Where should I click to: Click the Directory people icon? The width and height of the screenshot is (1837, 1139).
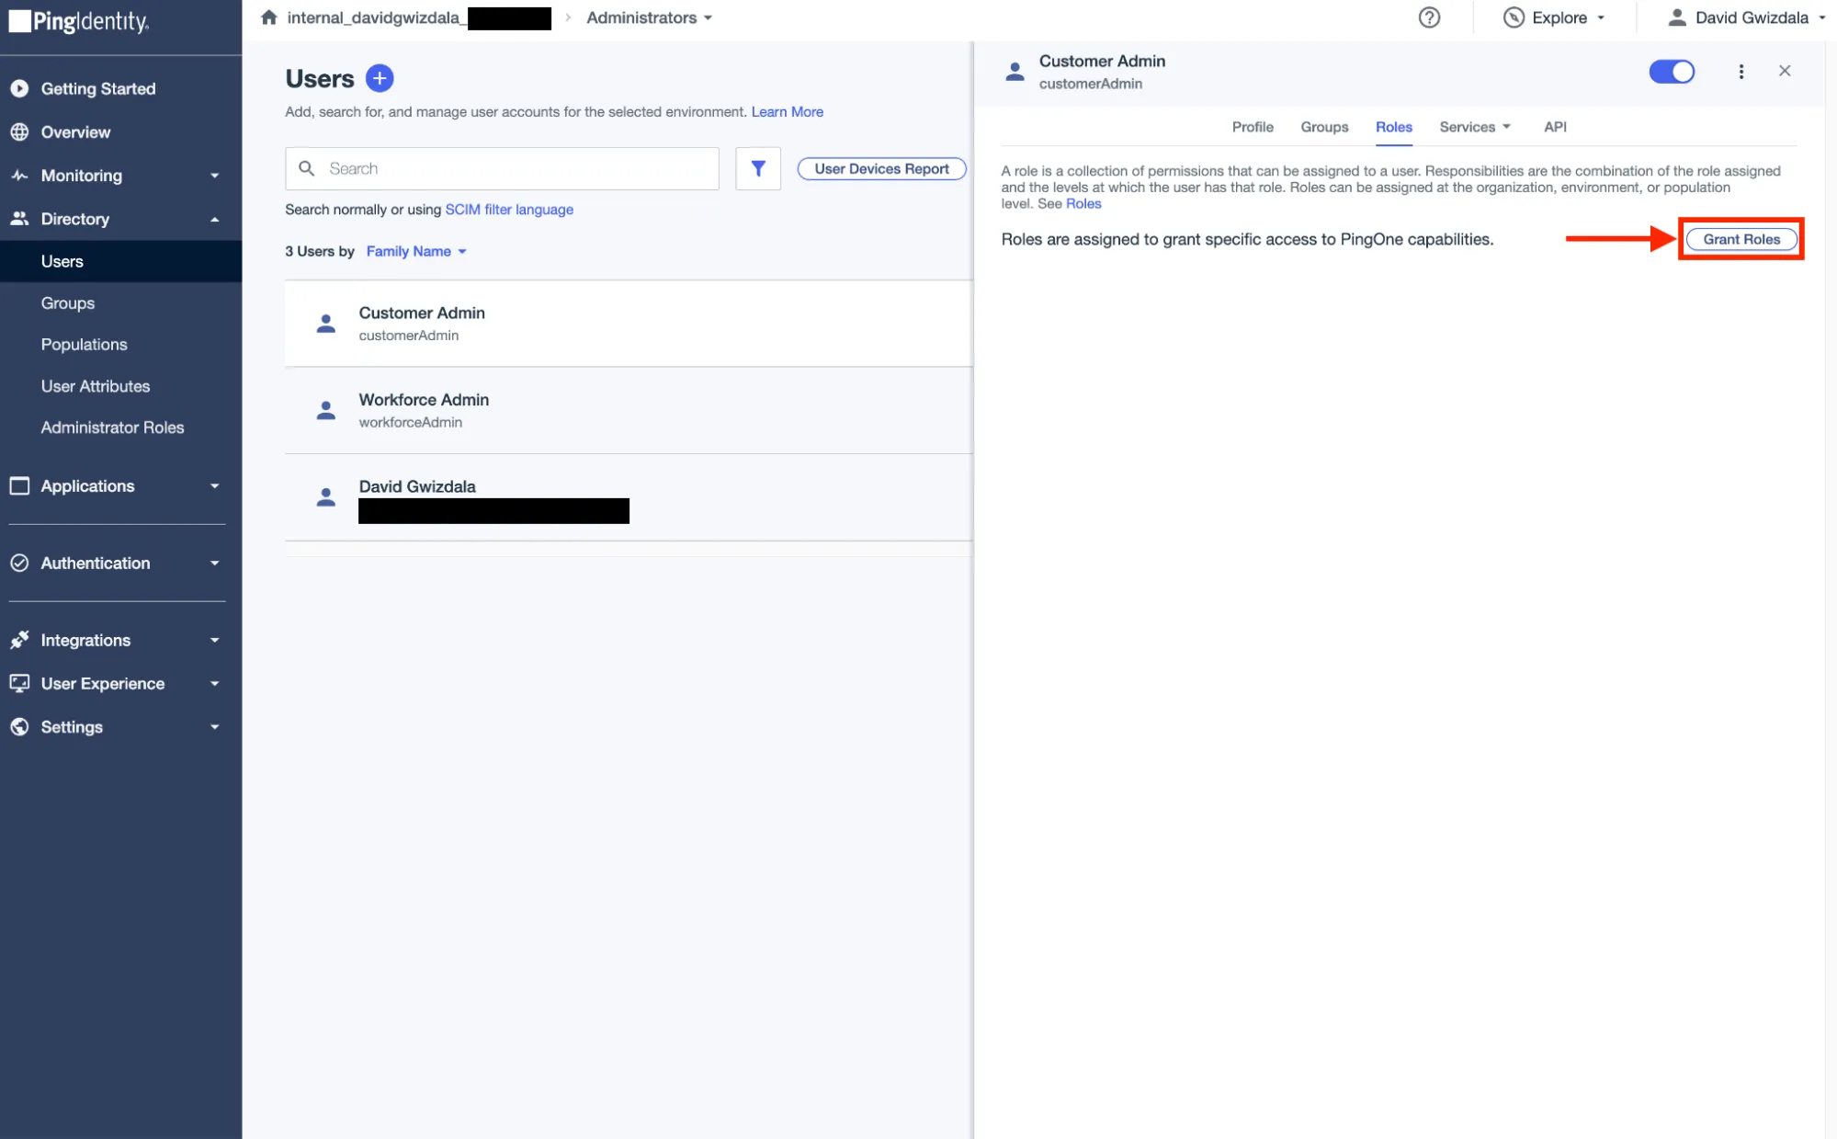click(x=19, y=219)
